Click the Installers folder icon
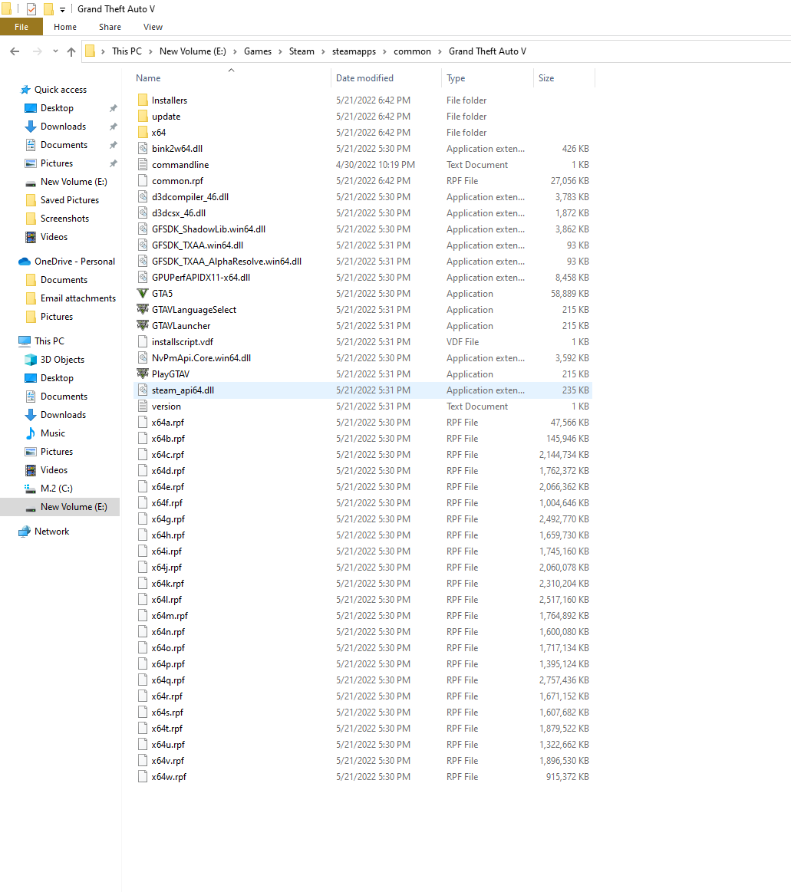 click(143, 100)
